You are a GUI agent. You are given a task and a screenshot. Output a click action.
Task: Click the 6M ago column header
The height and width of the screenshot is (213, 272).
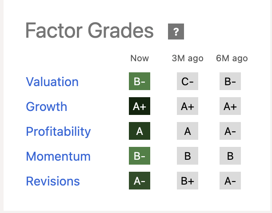[231, 59]
